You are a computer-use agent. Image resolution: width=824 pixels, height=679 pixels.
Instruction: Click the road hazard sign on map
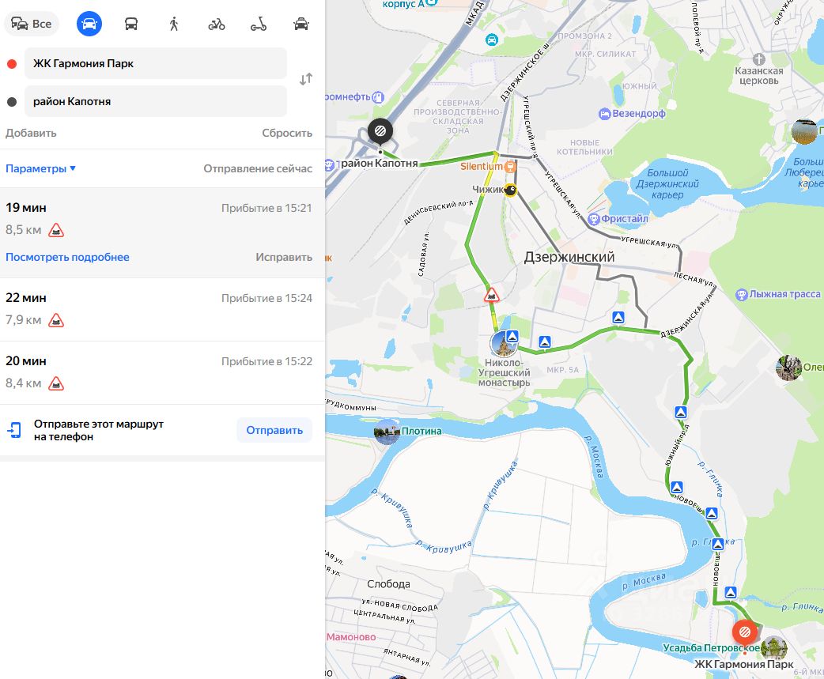click(491, 295)
